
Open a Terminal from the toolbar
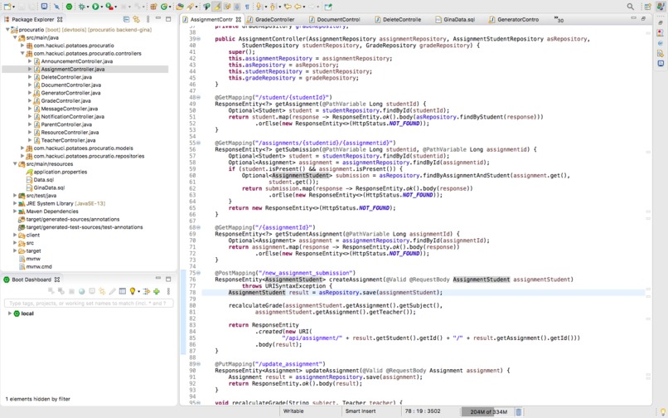44,7
